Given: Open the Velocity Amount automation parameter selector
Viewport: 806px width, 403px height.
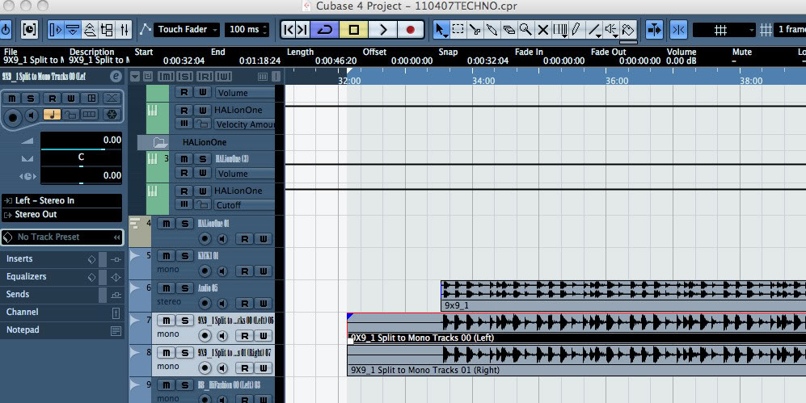Looking at the screenshot, I should tap(244, 124).
